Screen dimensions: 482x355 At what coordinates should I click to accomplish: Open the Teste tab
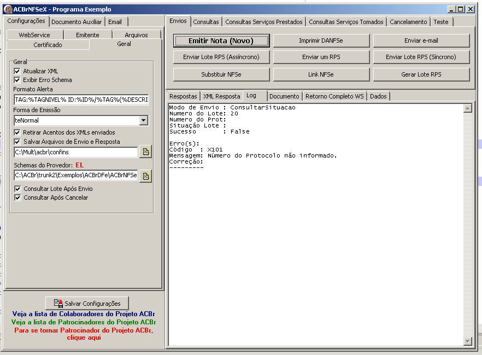click(x=441, y=22)
